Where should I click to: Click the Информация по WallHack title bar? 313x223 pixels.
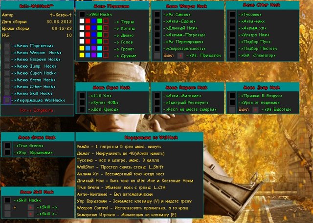pos(139,137)
